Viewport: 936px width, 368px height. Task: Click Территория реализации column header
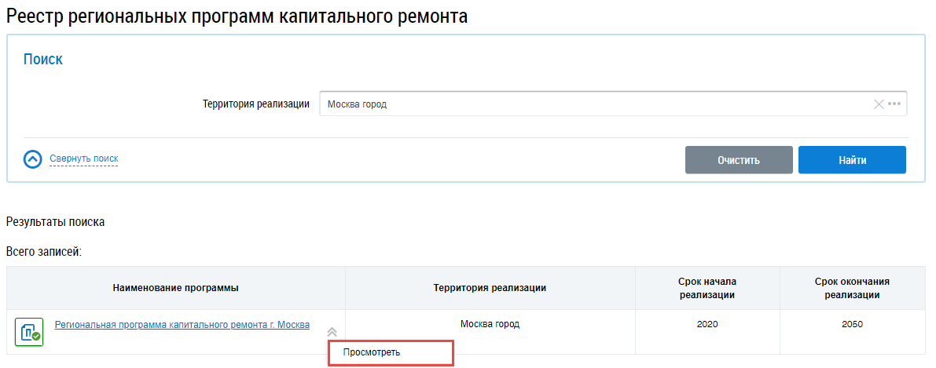click(x=490, y=288)
